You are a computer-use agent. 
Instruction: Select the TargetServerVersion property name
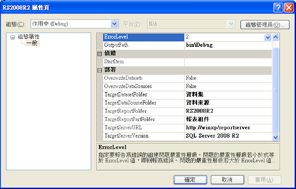click(x=126, y=136)
